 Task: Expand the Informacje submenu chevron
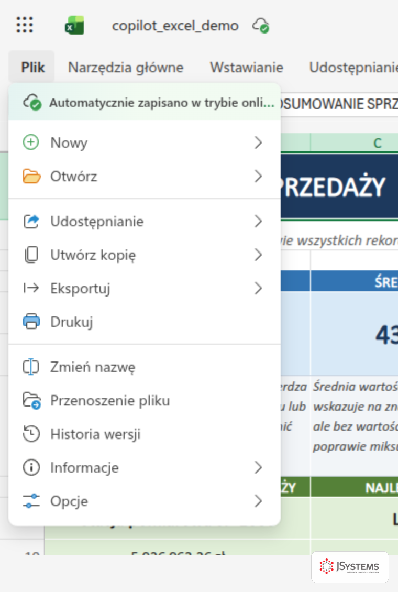pyautogui.click(x=258, y=468)
